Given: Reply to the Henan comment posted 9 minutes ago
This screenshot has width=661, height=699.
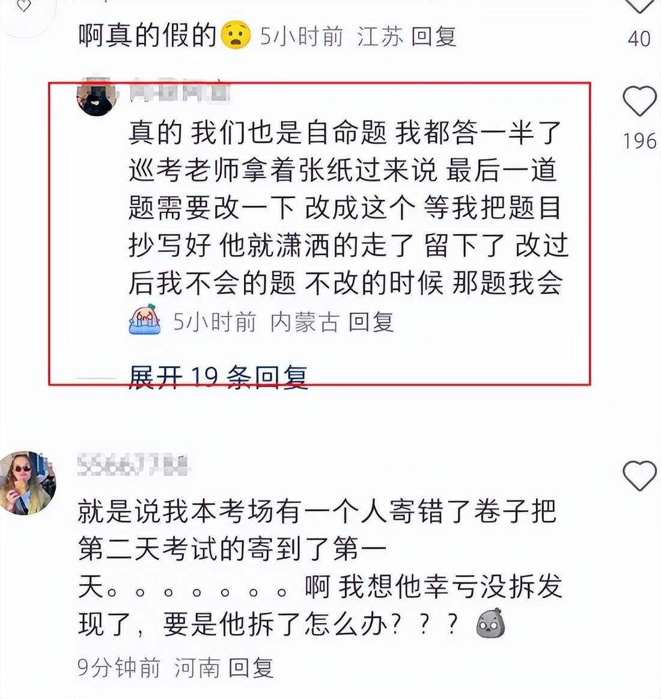Looking at the screenshot, I should 251,667.
